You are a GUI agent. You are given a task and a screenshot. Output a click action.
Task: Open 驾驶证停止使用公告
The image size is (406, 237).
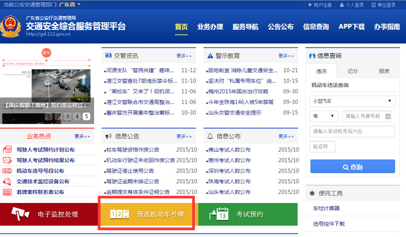130,171
